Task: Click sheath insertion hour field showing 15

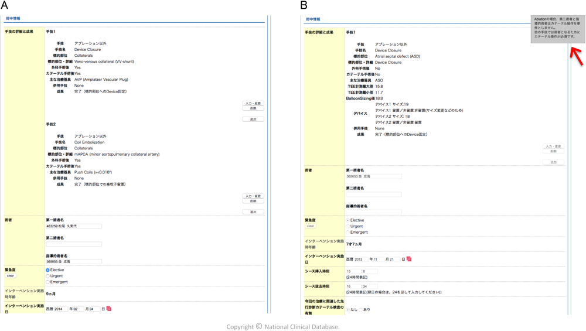Action: (x=353, y=271)
